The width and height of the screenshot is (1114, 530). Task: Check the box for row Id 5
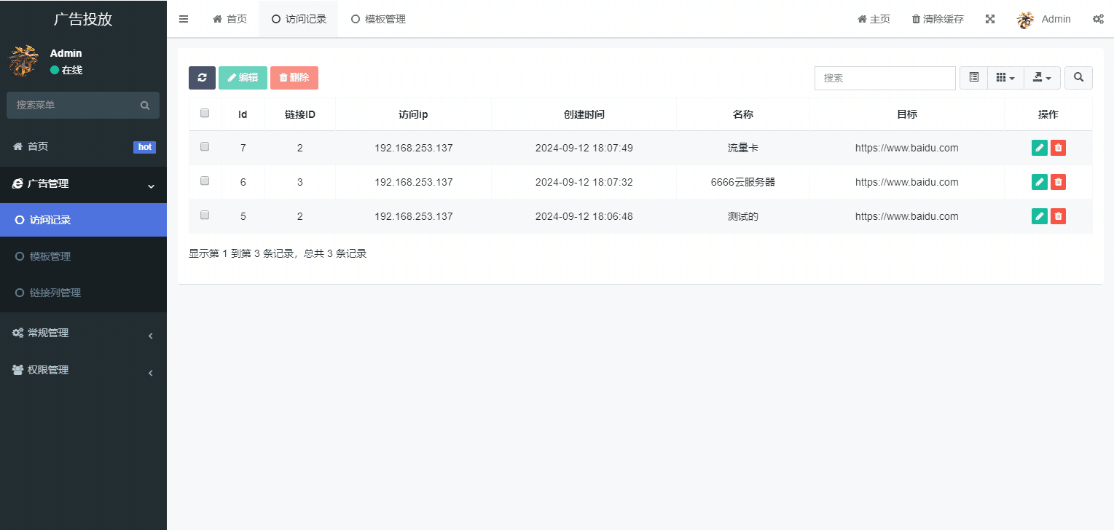205,215
